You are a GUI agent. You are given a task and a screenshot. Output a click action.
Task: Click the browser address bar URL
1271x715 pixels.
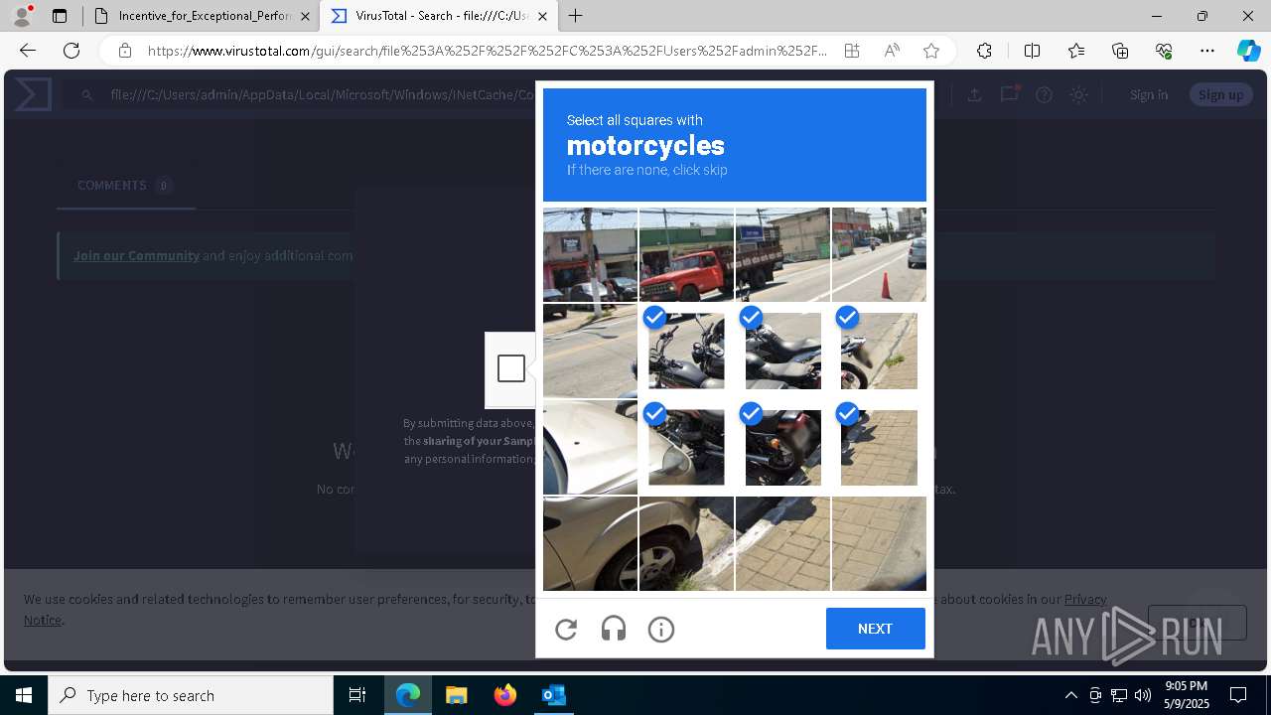click(487, 51)
